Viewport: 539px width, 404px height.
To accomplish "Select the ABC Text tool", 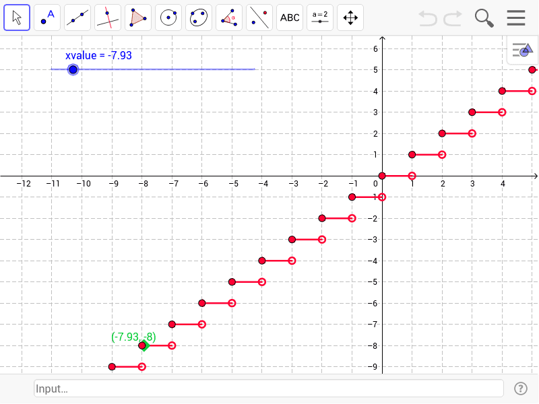I will click(290, 18).
